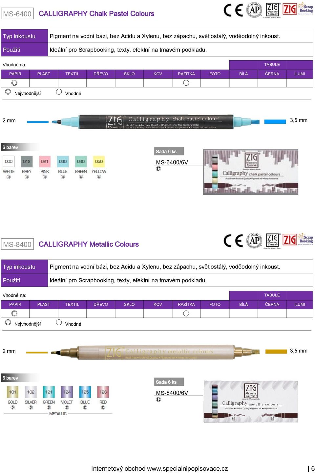The image size is (315, 473).
Task: Select the Vhodné legend circle under MS-6400
Action: [x=59, y=92]
